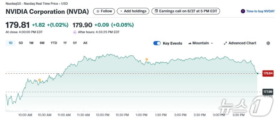This screenshot has height=120, width=277.
Task: Expand the Mountain chart type dropdown
Action: [201, 43]
